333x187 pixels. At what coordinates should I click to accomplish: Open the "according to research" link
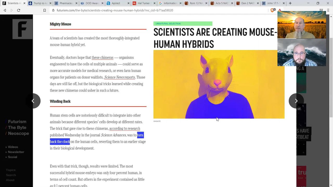pos(125,129)
